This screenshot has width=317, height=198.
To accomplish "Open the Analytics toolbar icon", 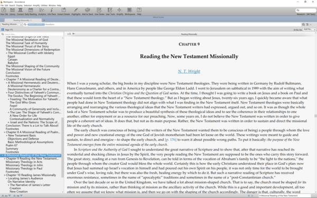I will [42, 11].
